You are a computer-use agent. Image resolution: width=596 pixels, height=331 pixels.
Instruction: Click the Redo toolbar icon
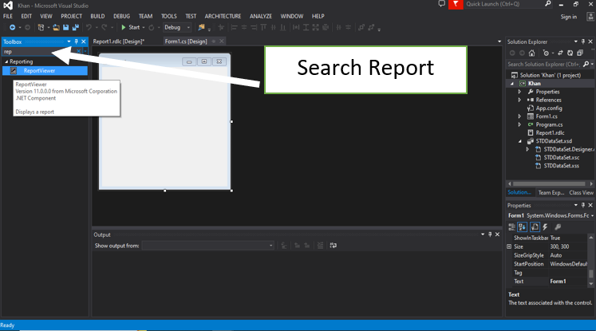pos(105,27)
